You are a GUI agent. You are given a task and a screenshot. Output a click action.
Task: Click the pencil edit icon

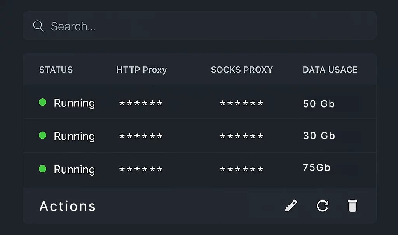pos(291,206)
